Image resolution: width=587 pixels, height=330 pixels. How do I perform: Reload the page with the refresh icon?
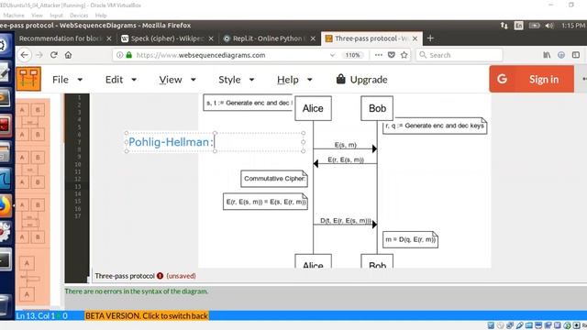click(x=54, y=55)
